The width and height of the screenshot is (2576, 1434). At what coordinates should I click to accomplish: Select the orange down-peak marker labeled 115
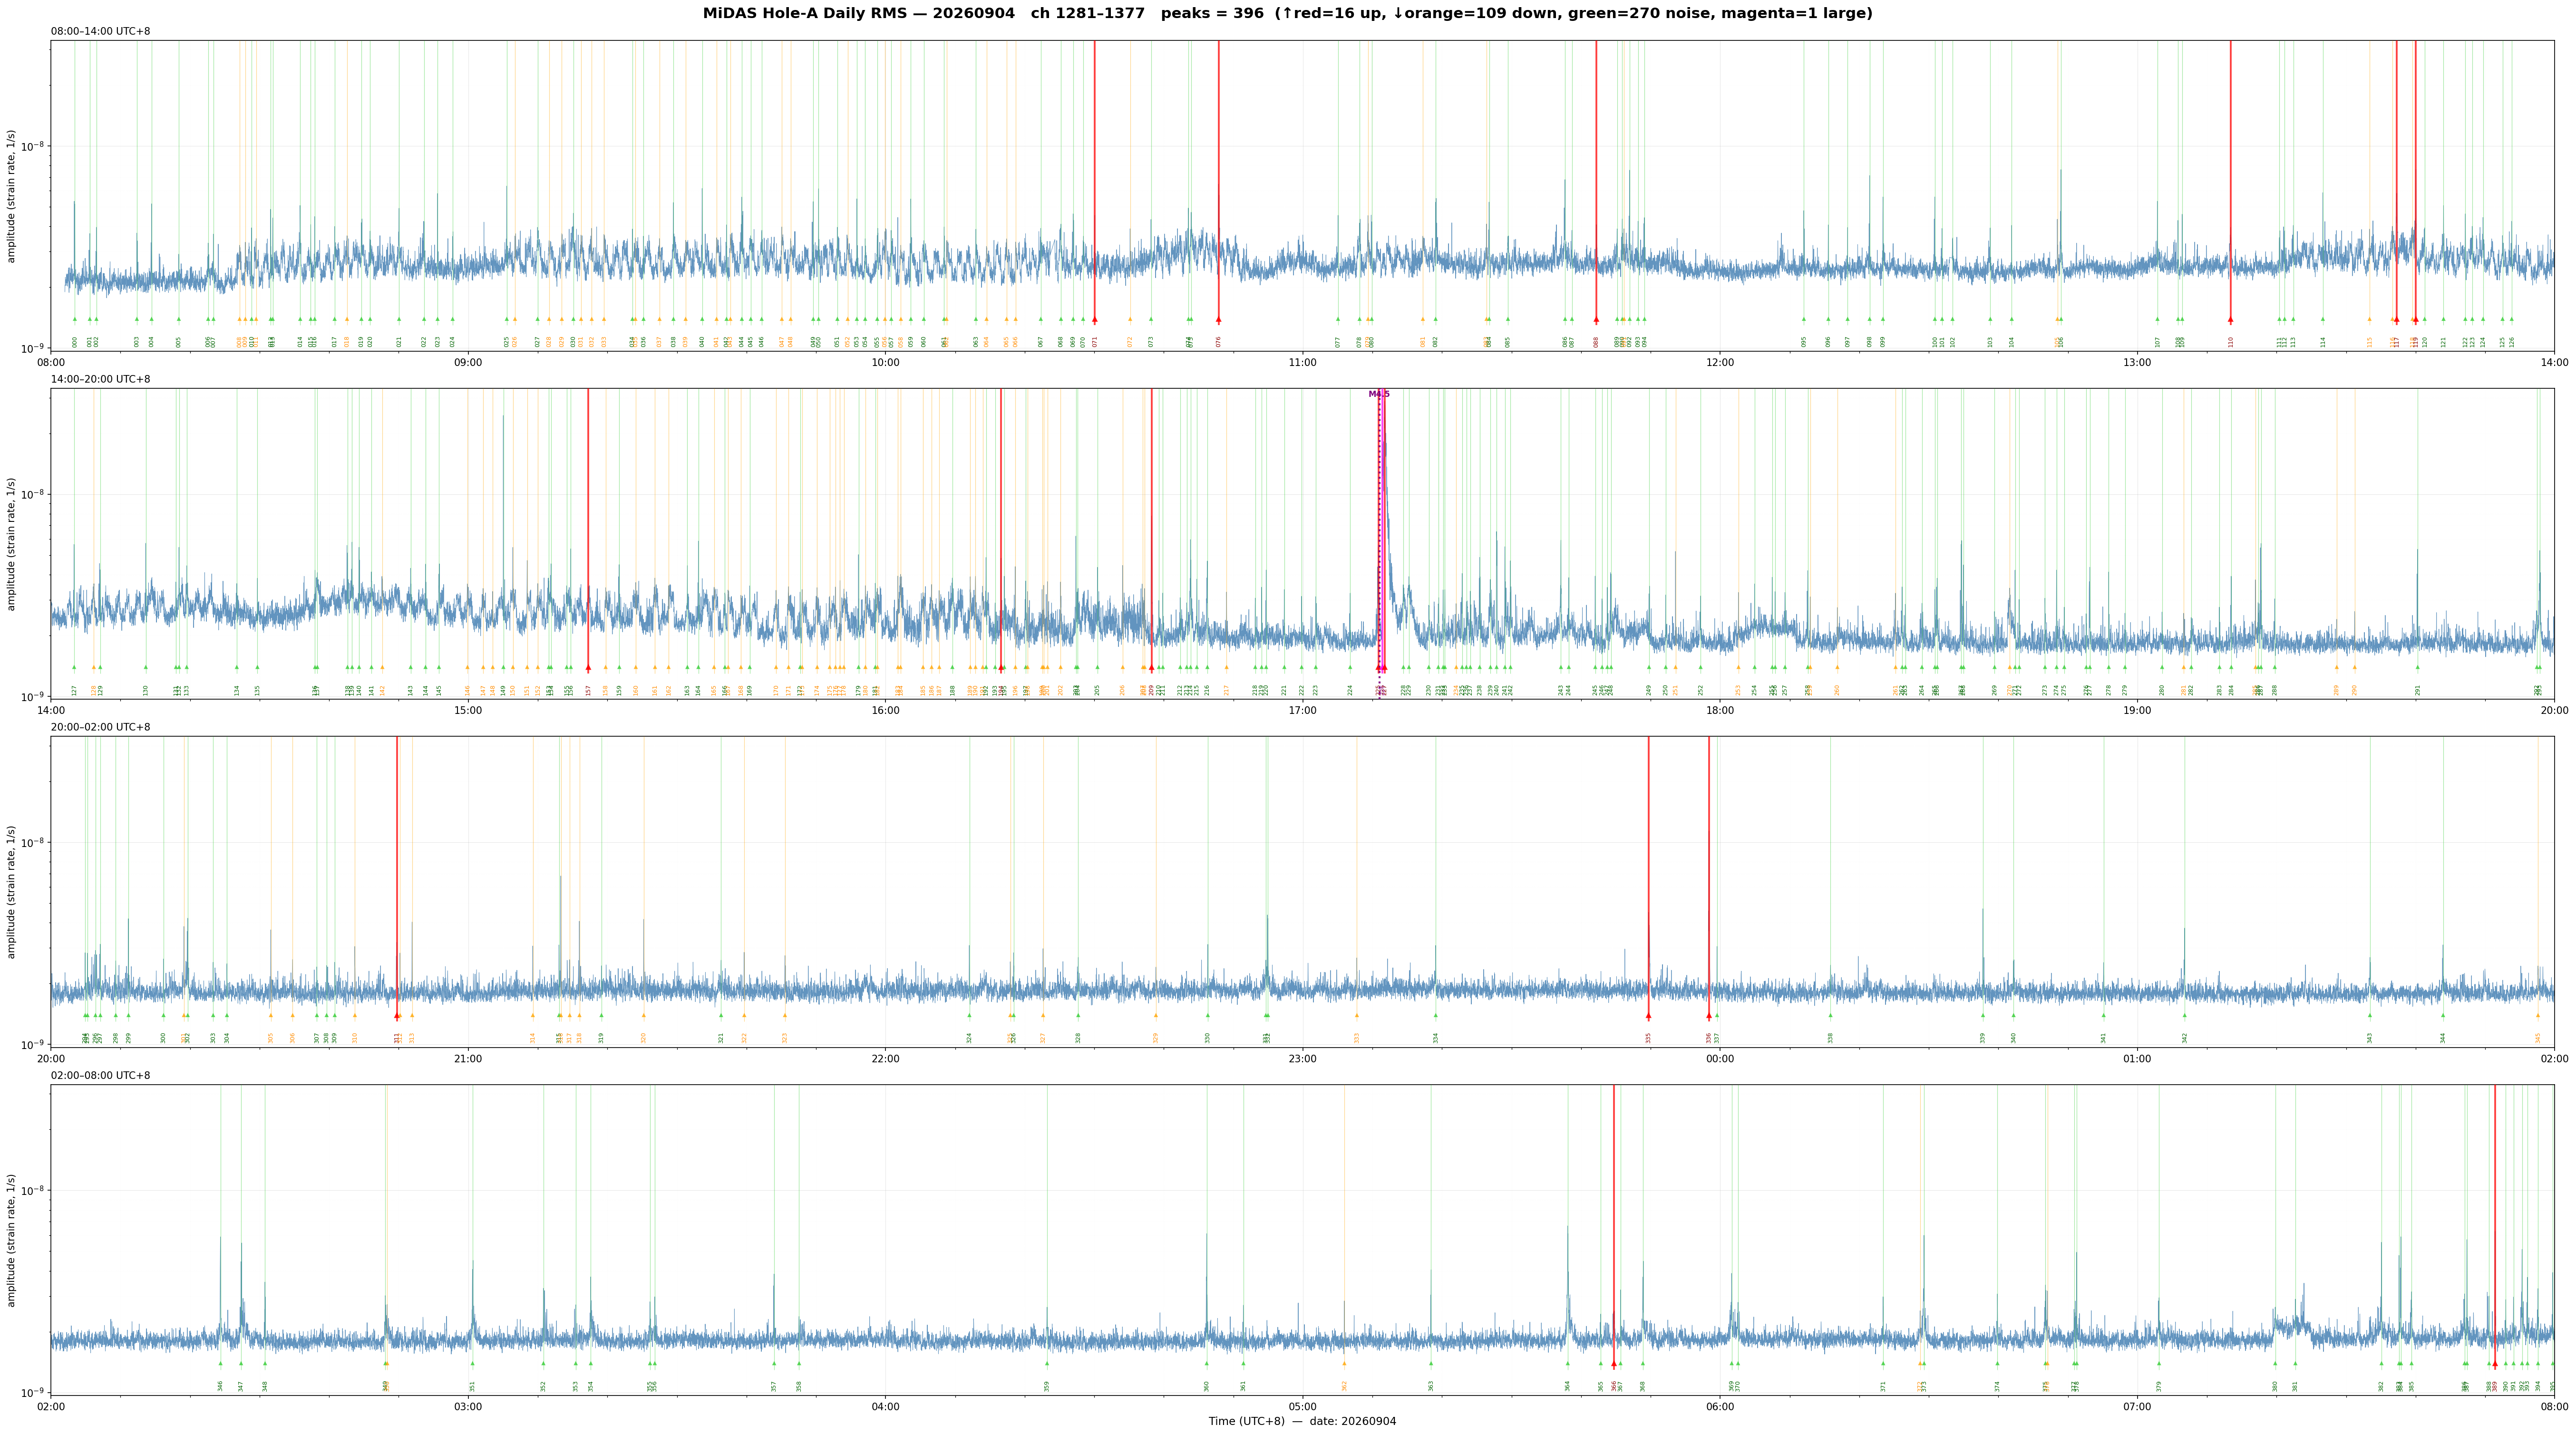pyautogui.click(x=2369, y=320)
